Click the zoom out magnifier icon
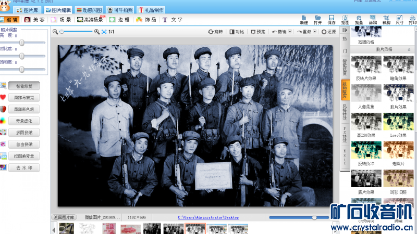Viewport: 417px width, 234px height. [x=55, y=32]
